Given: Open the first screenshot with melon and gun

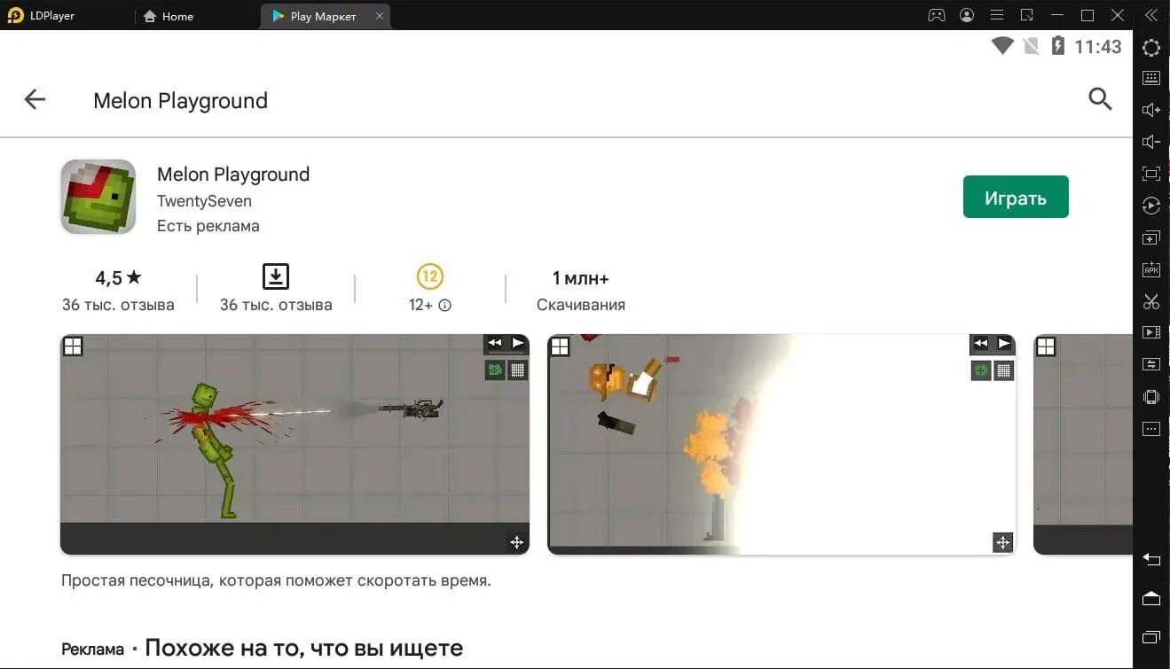Looking at the screenshot, I should [294, 444].
